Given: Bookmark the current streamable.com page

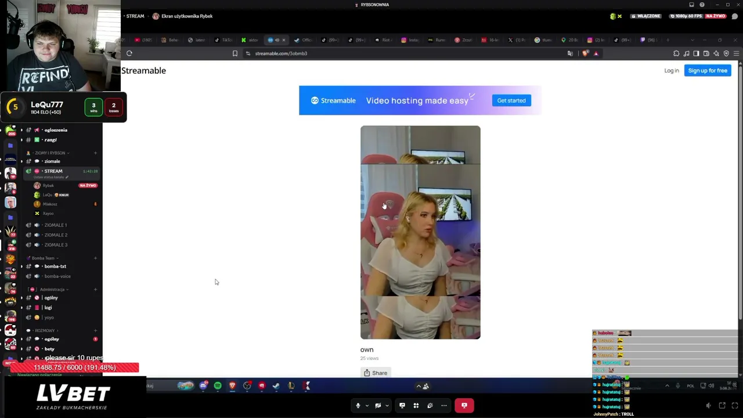Looking at the screenshot, I should pos(235,53).
